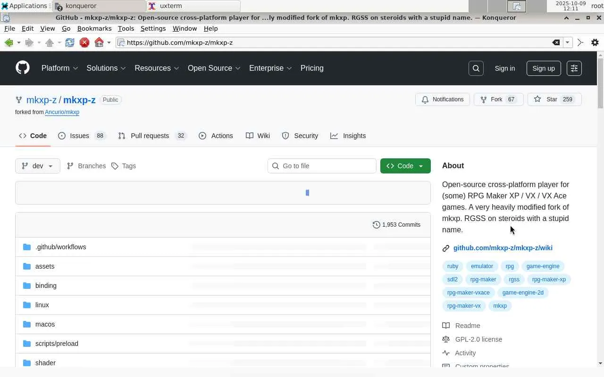Viewport: 604px width, 377px height.
Task: Click the toolbar overflow arrow near the settings gear
Action: 580,42
